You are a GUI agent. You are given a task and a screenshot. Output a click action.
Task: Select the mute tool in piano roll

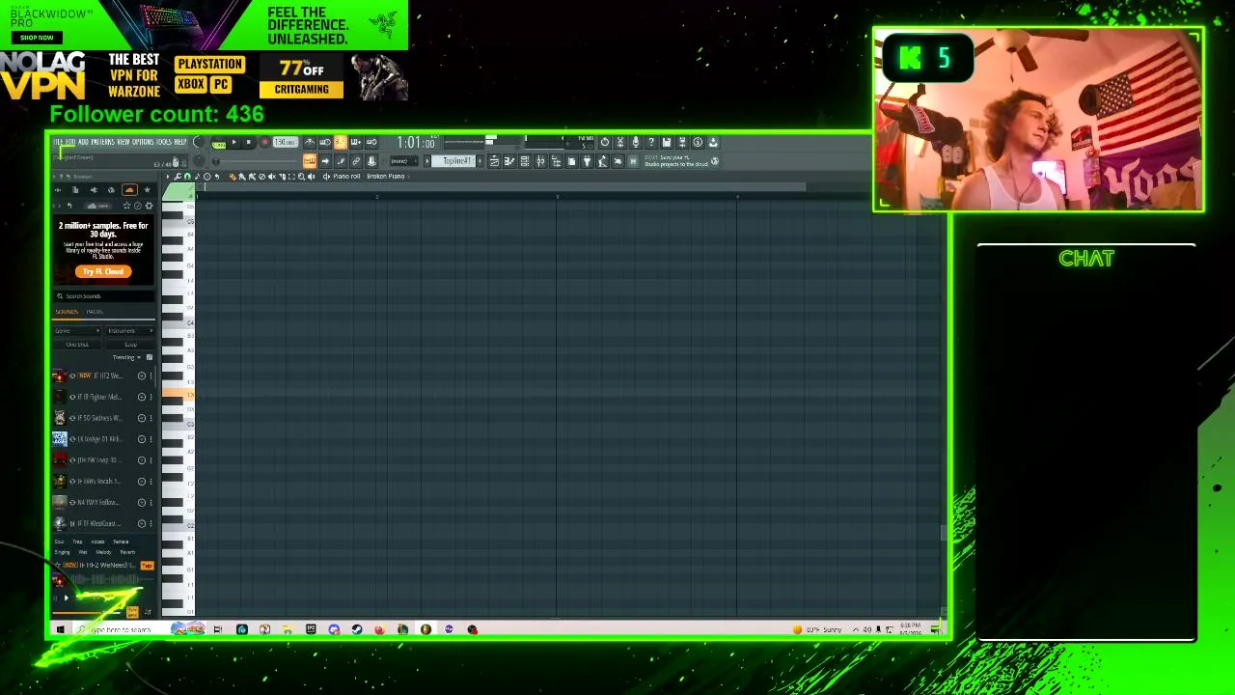pyautogui.click(x=271, y=177)
